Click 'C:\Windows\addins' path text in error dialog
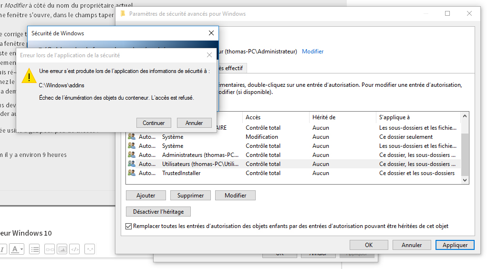Viewport: 498px width, 269px height. click(x=62, y=85)
